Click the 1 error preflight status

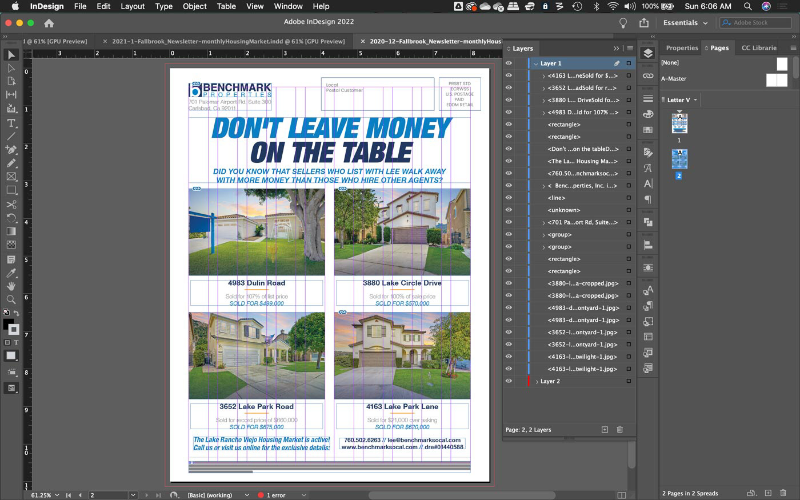271,495
